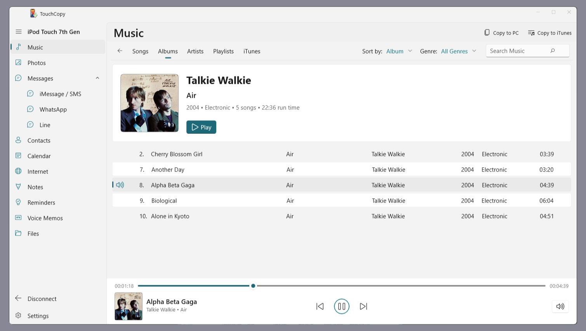Click the Calendar grid icon
The height and width of the screenshot is (331, 586).
18,156
